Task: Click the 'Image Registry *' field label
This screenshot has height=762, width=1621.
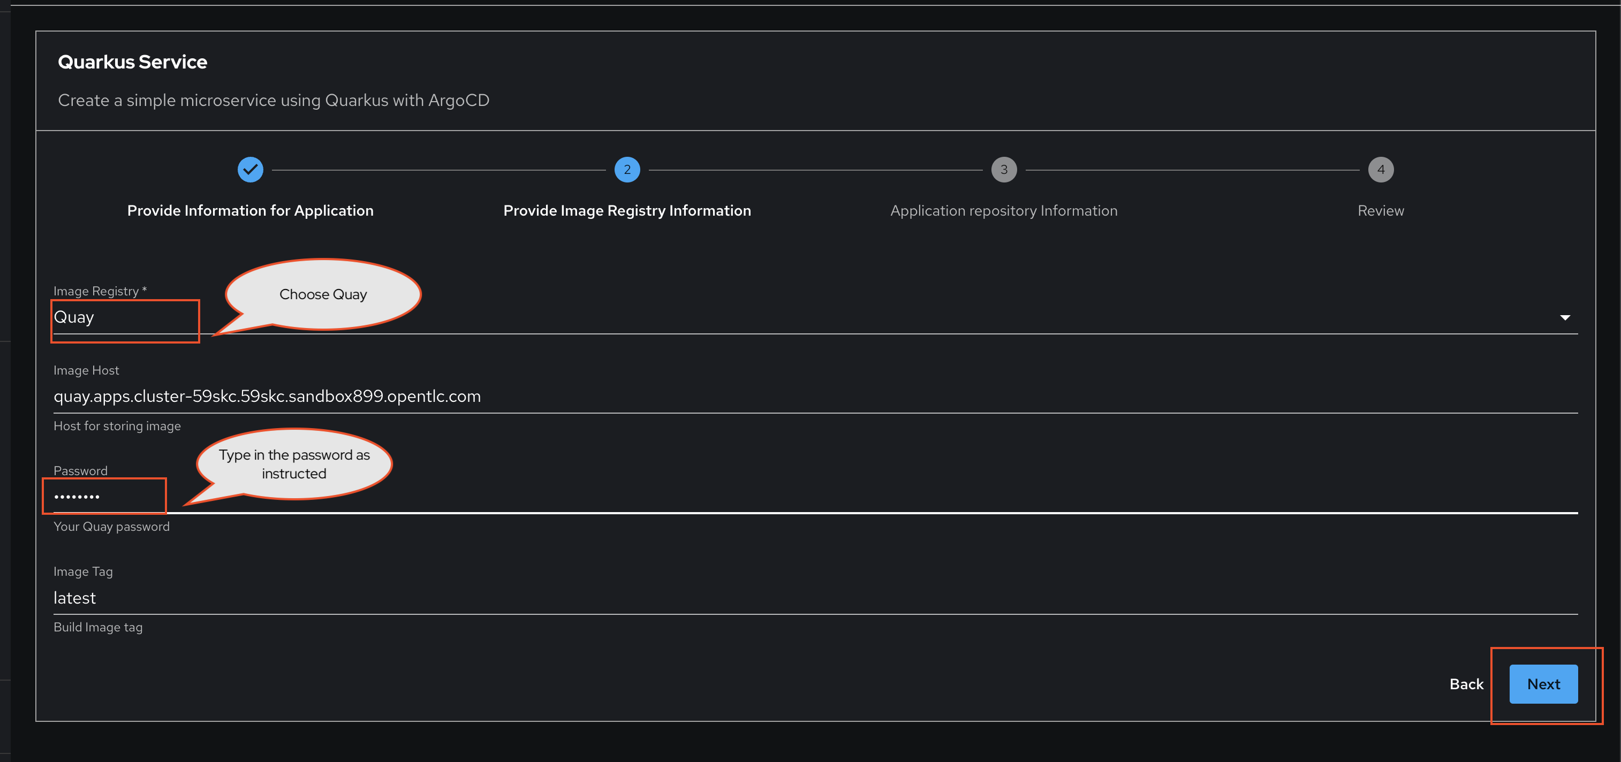Action: [x=100, y=291]
